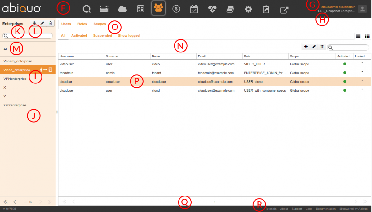Add a new user with plus button
Screen dimensions: 372x212
pos(306,47)
